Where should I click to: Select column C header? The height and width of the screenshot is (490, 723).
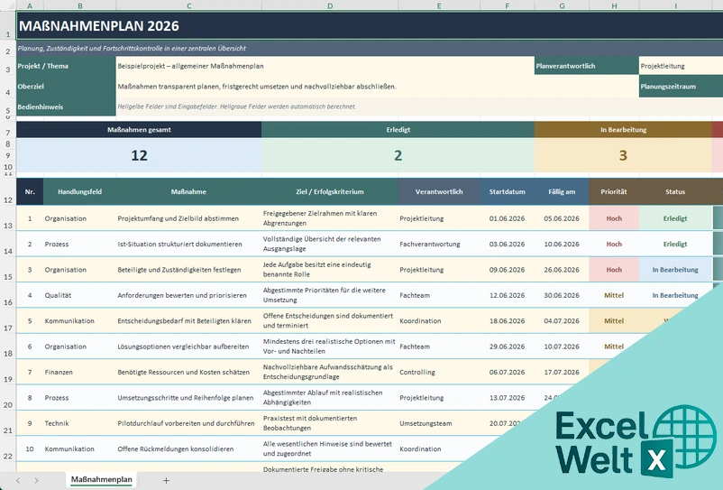(x=189, y=5)
